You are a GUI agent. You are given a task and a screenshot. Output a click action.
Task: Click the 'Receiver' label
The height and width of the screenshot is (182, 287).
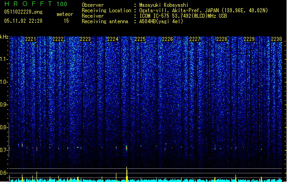coord(93,16)
